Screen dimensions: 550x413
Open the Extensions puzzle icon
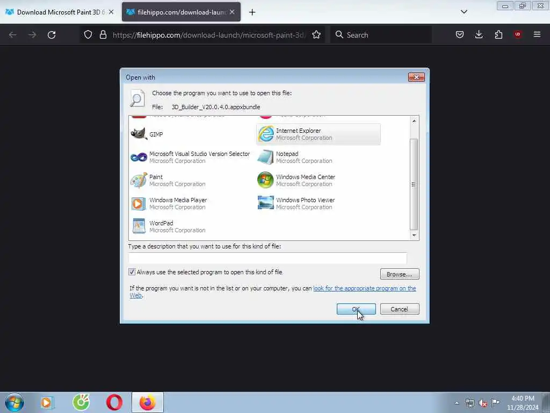click(x=498, y=34)
